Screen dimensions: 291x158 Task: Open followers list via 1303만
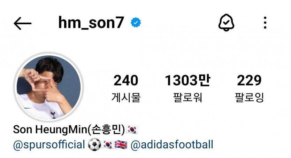(x=187, y=80)
